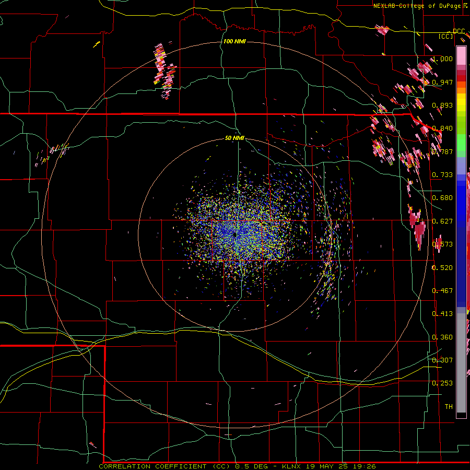
Task: Click the 19:26 timestamp in the caption
Action: pos(365,466)
